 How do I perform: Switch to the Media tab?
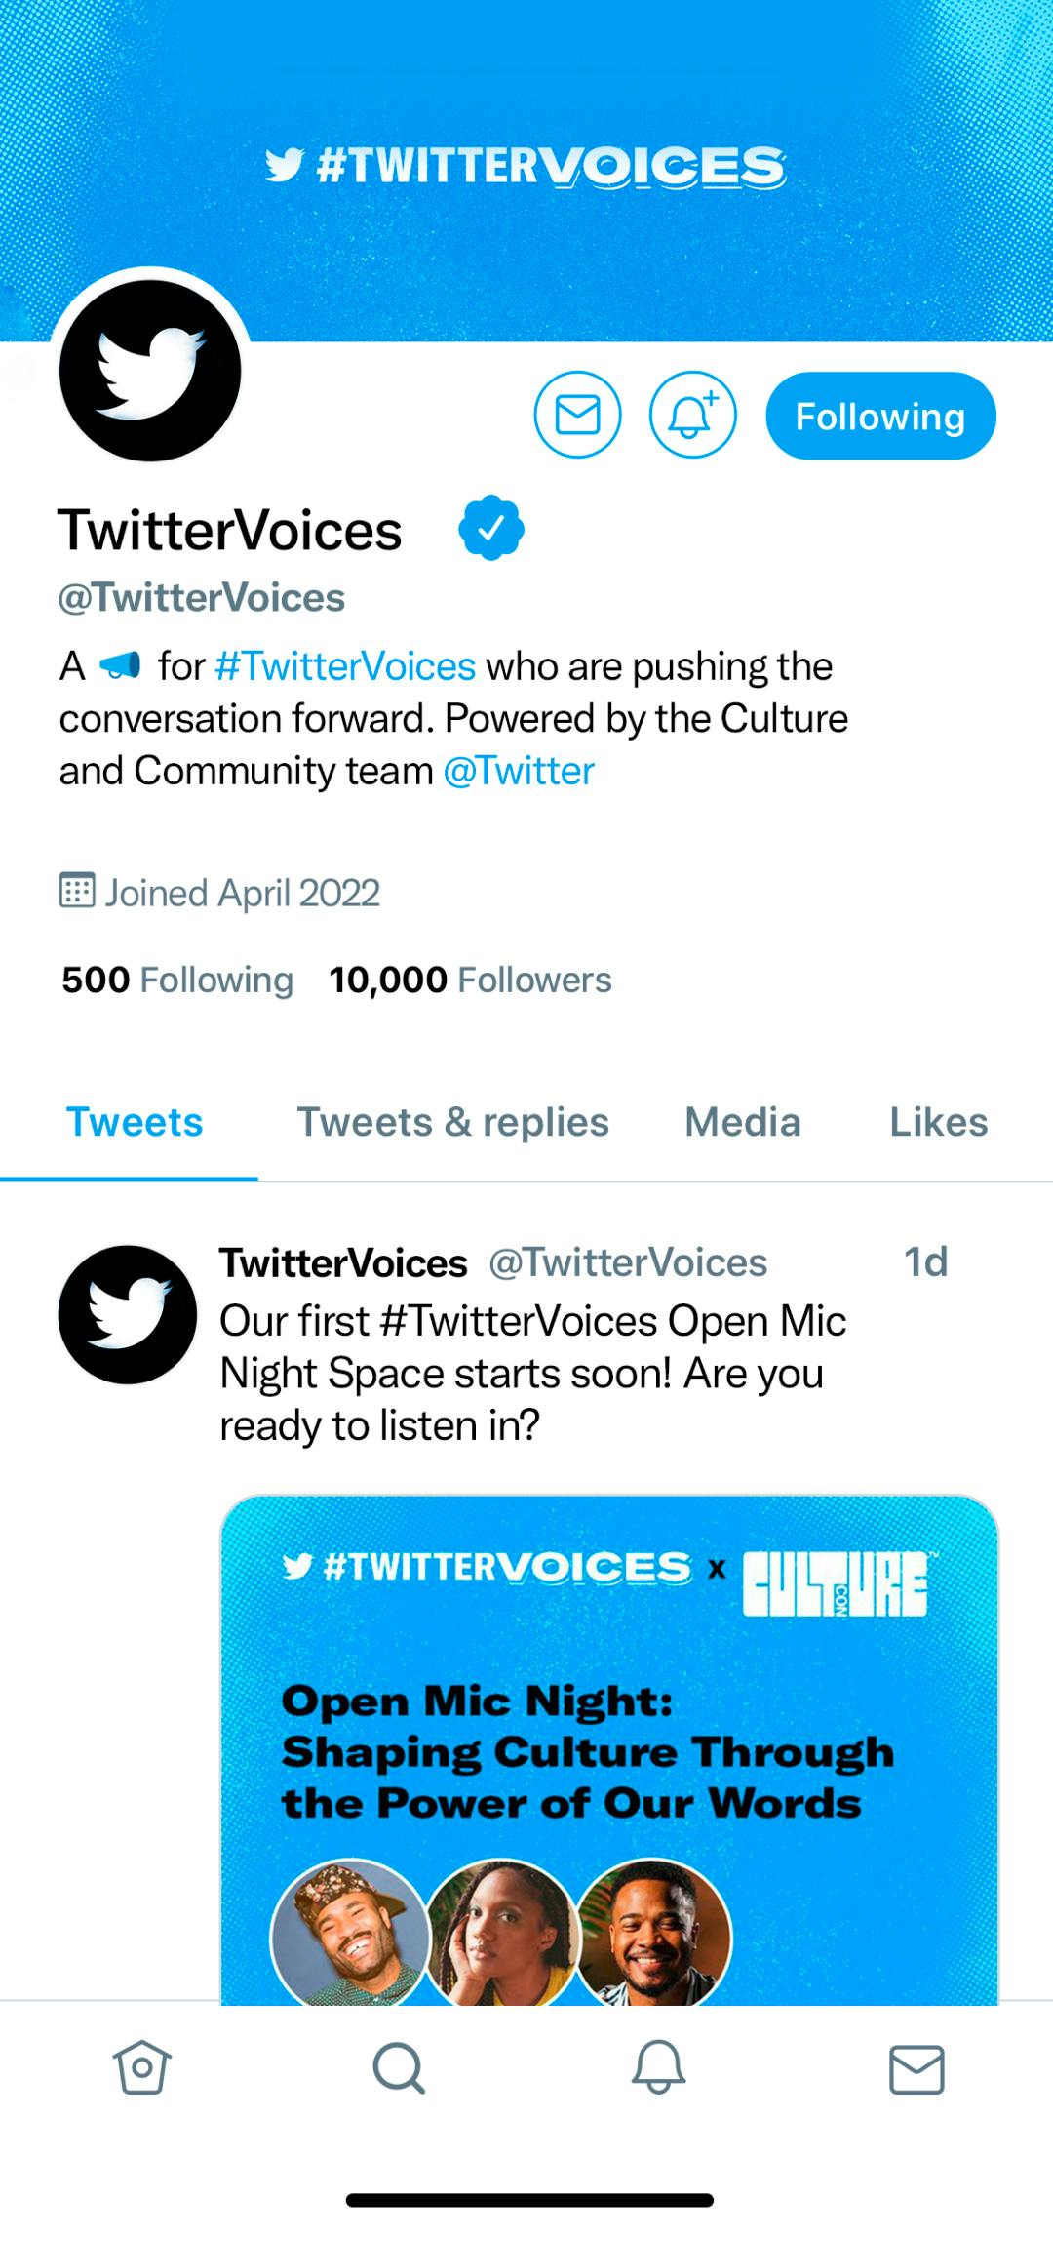tap(742, 1122)
